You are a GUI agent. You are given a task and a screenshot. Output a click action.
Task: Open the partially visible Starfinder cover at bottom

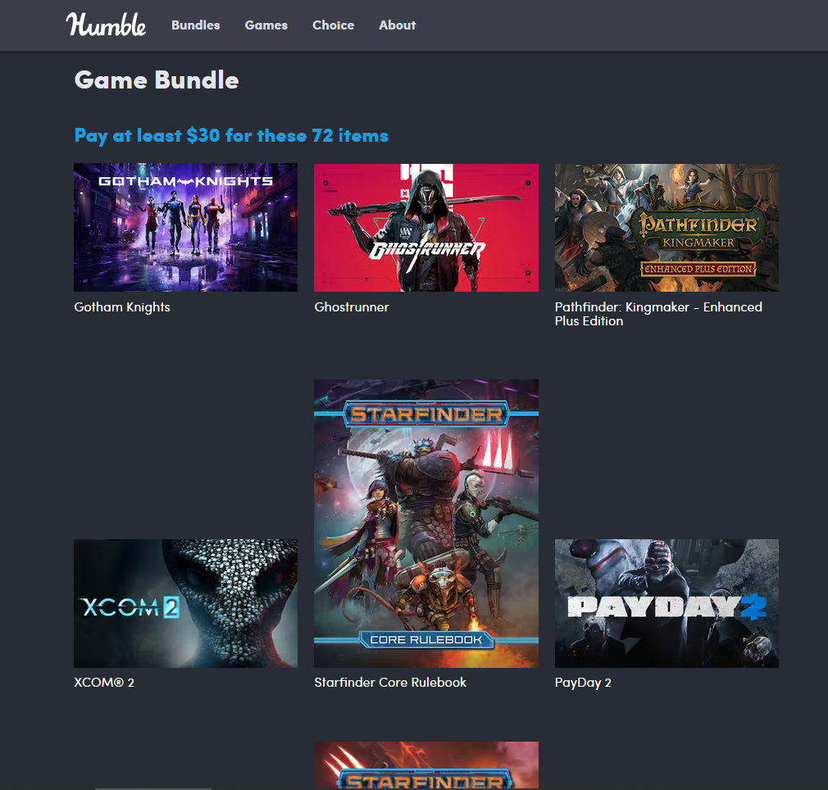tap(426, 765)
